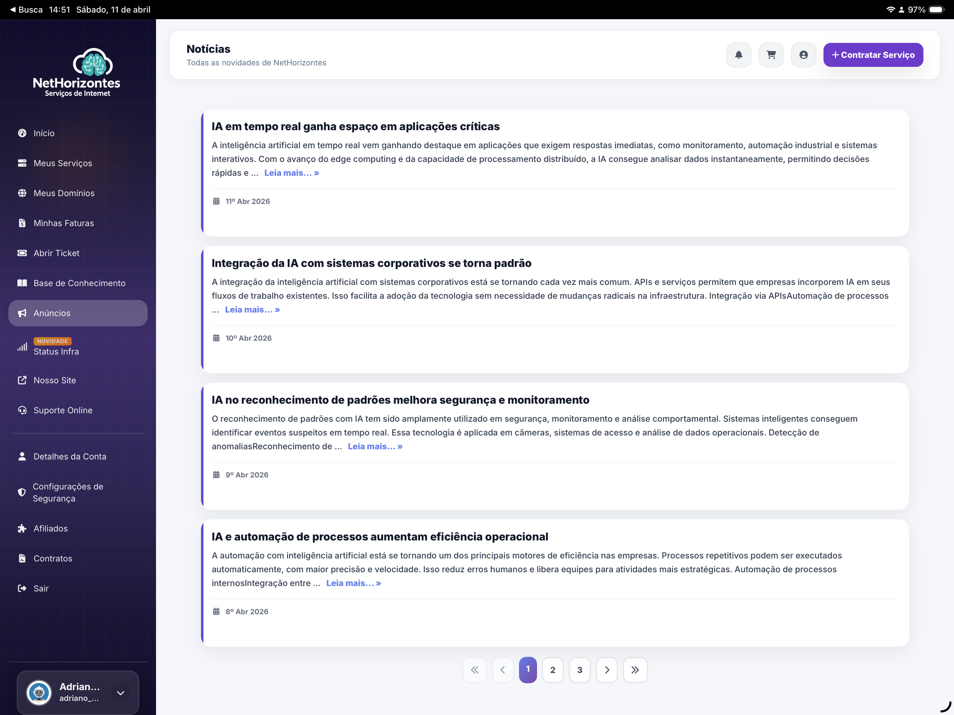954x715 pixels.
Task: Click the Status Infra signal icon
Action: [22, 347]
